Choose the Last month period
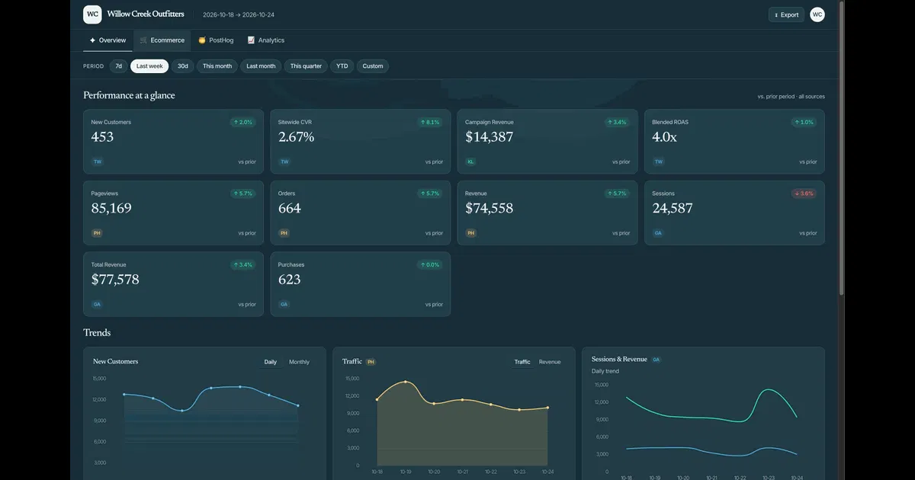Viewport: 915px width, 480px height. (x=261, y=66)
